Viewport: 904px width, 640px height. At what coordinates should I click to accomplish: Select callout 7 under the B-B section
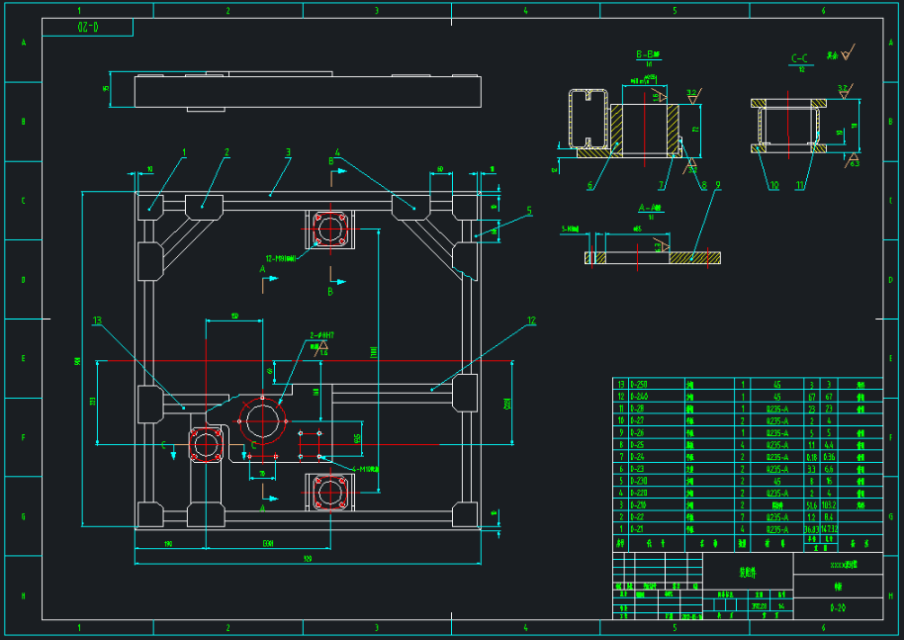pos(662,186)
